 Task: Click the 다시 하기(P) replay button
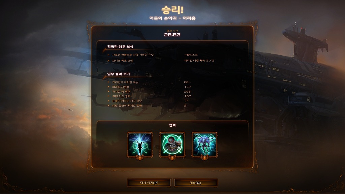[149, 183]
